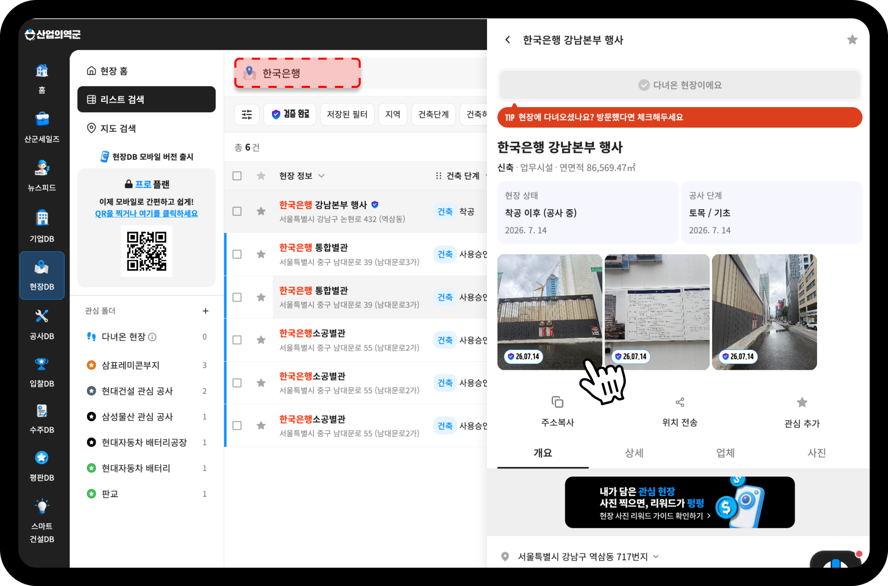Click the 위치 전송 share icon
The image size is (888, 586).
[680, 402]
